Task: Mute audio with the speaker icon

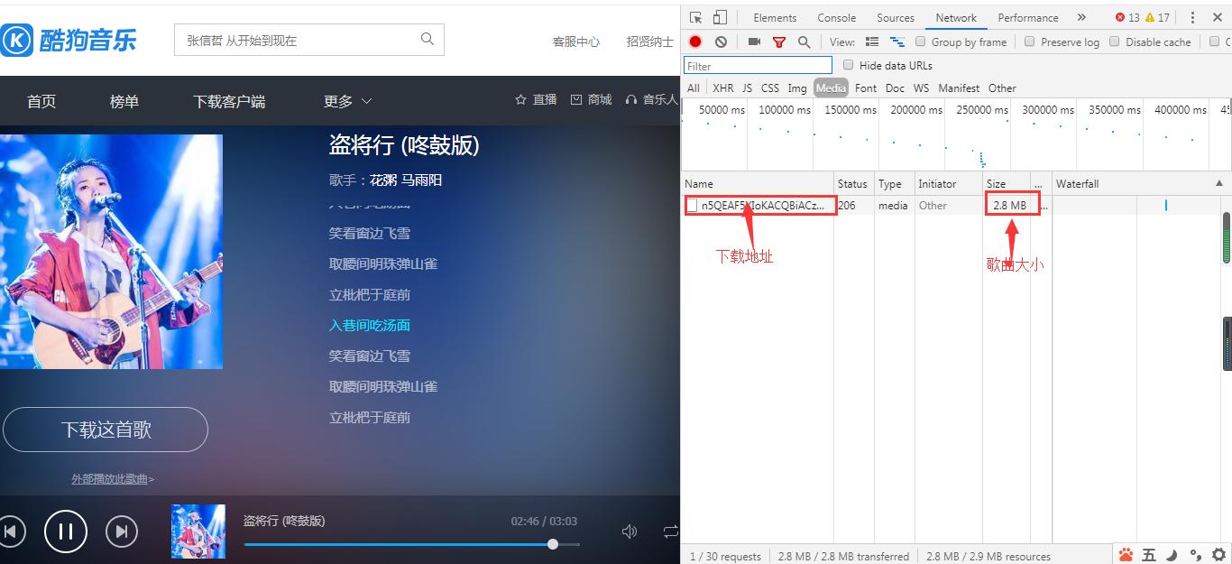Action: (x=630, y=532)
